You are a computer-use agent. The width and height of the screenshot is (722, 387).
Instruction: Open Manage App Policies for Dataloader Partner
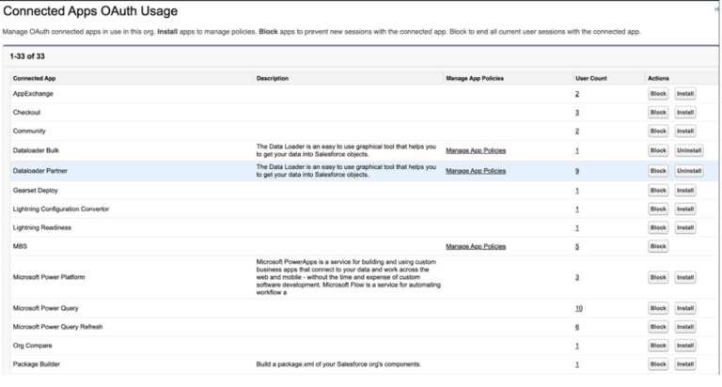tap(476, 171)
